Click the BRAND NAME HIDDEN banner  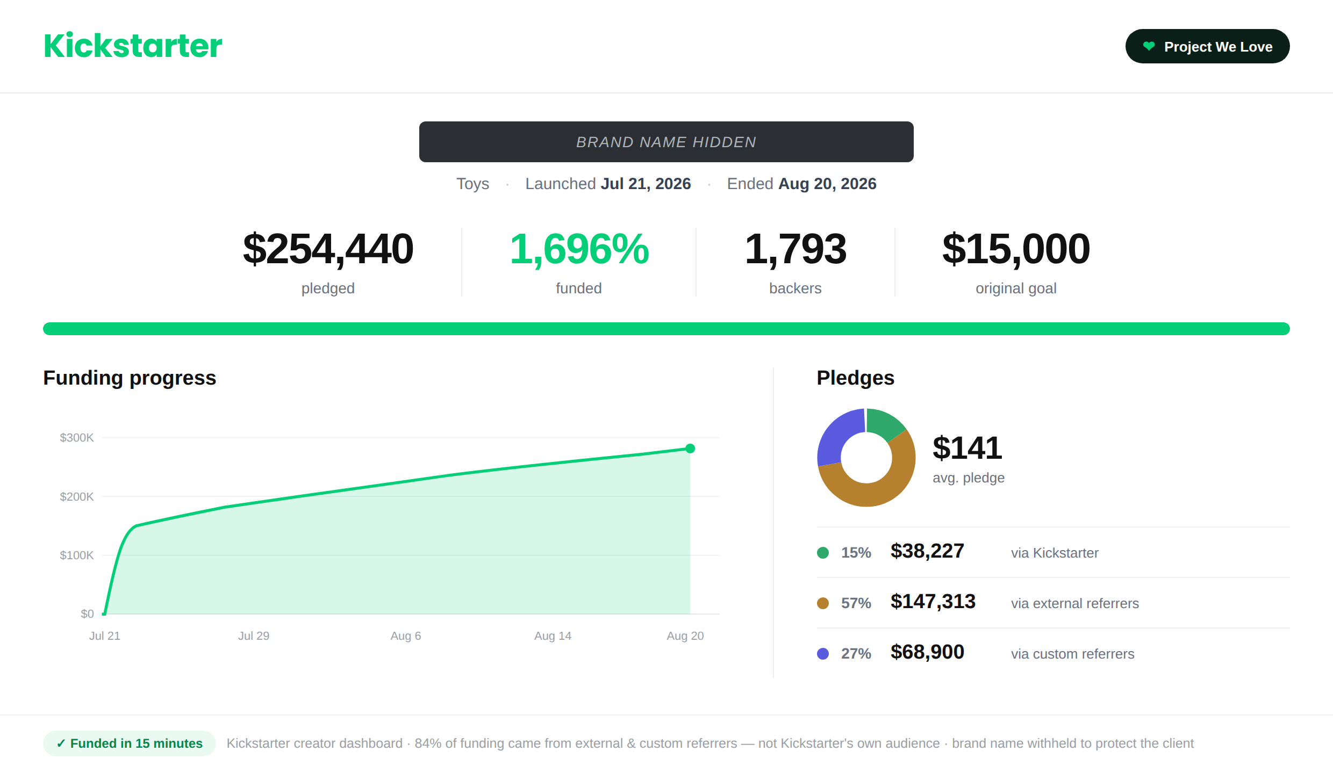click(x=666, y=142)
